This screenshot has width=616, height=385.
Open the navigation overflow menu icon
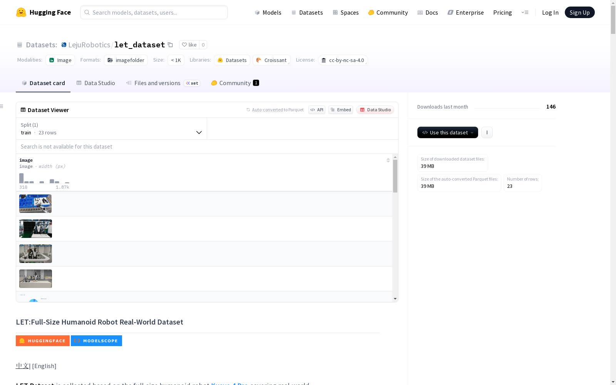525,12
